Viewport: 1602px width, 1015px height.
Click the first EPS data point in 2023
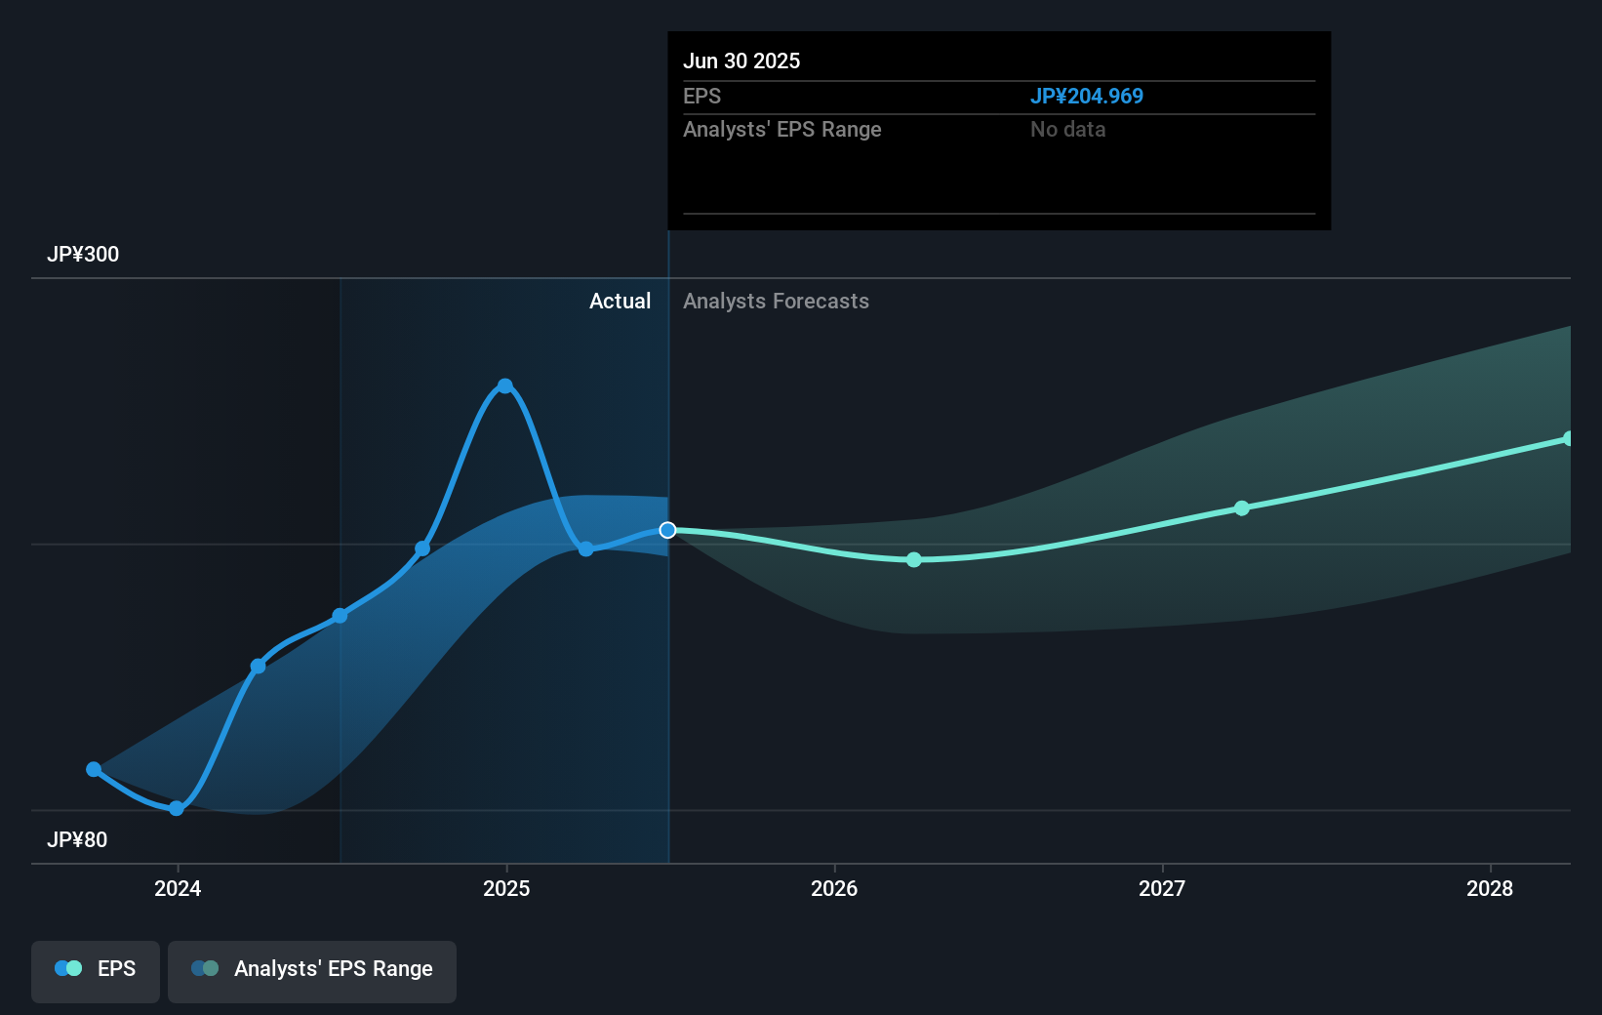(x=94, y=769)
